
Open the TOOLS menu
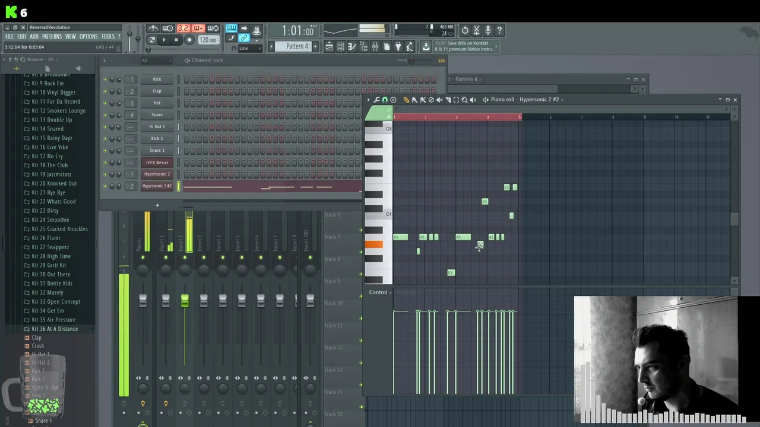coord(107,37)
